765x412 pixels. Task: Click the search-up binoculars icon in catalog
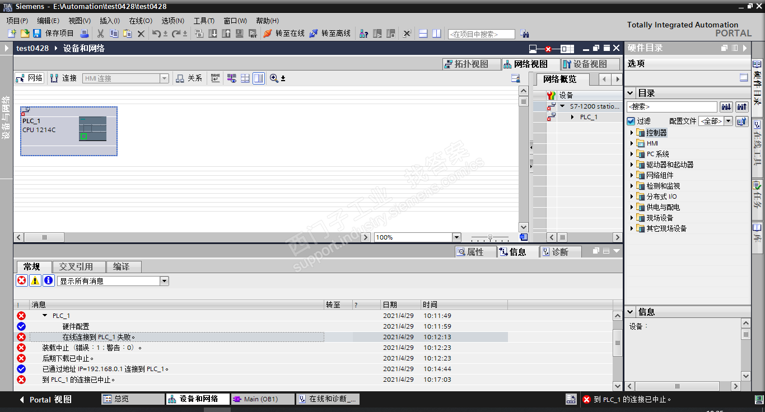(742, 106)
